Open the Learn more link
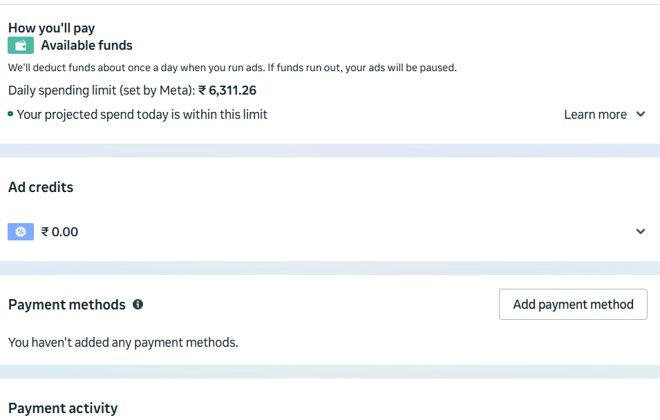 595,115
